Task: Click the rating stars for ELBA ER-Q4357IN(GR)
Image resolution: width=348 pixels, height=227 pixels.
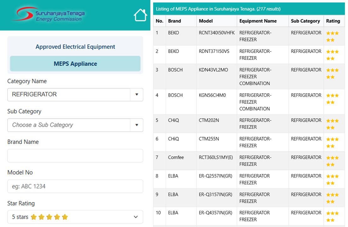Action: tap(332, 216)
